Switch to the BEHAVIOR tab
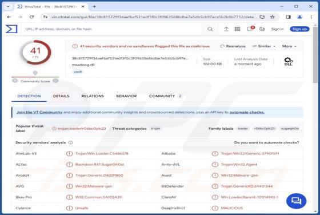Image resolution: width=320 pixels, height=215 pixels. (126, 96)
